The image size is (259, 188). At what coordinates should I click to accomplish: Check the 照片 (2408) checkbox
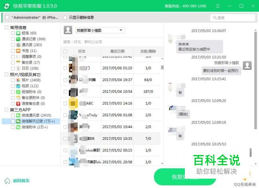[13, 80]
